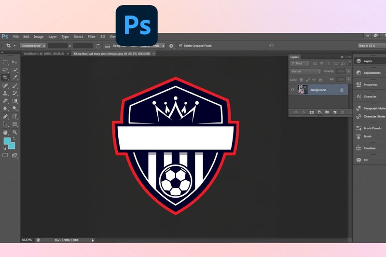Open the Normal blend mode dropdown
Viewport: 386px width, 257px height.
click(x=305, y=71)
